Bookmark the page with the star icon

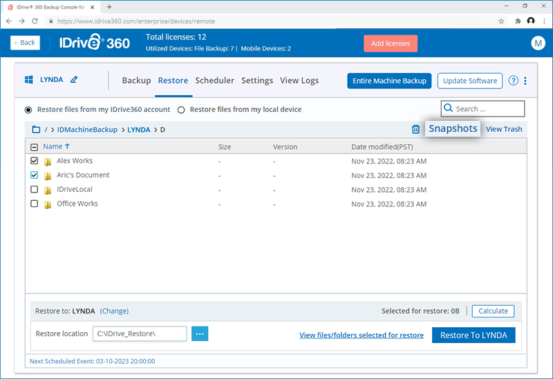[x=501, y=21]
